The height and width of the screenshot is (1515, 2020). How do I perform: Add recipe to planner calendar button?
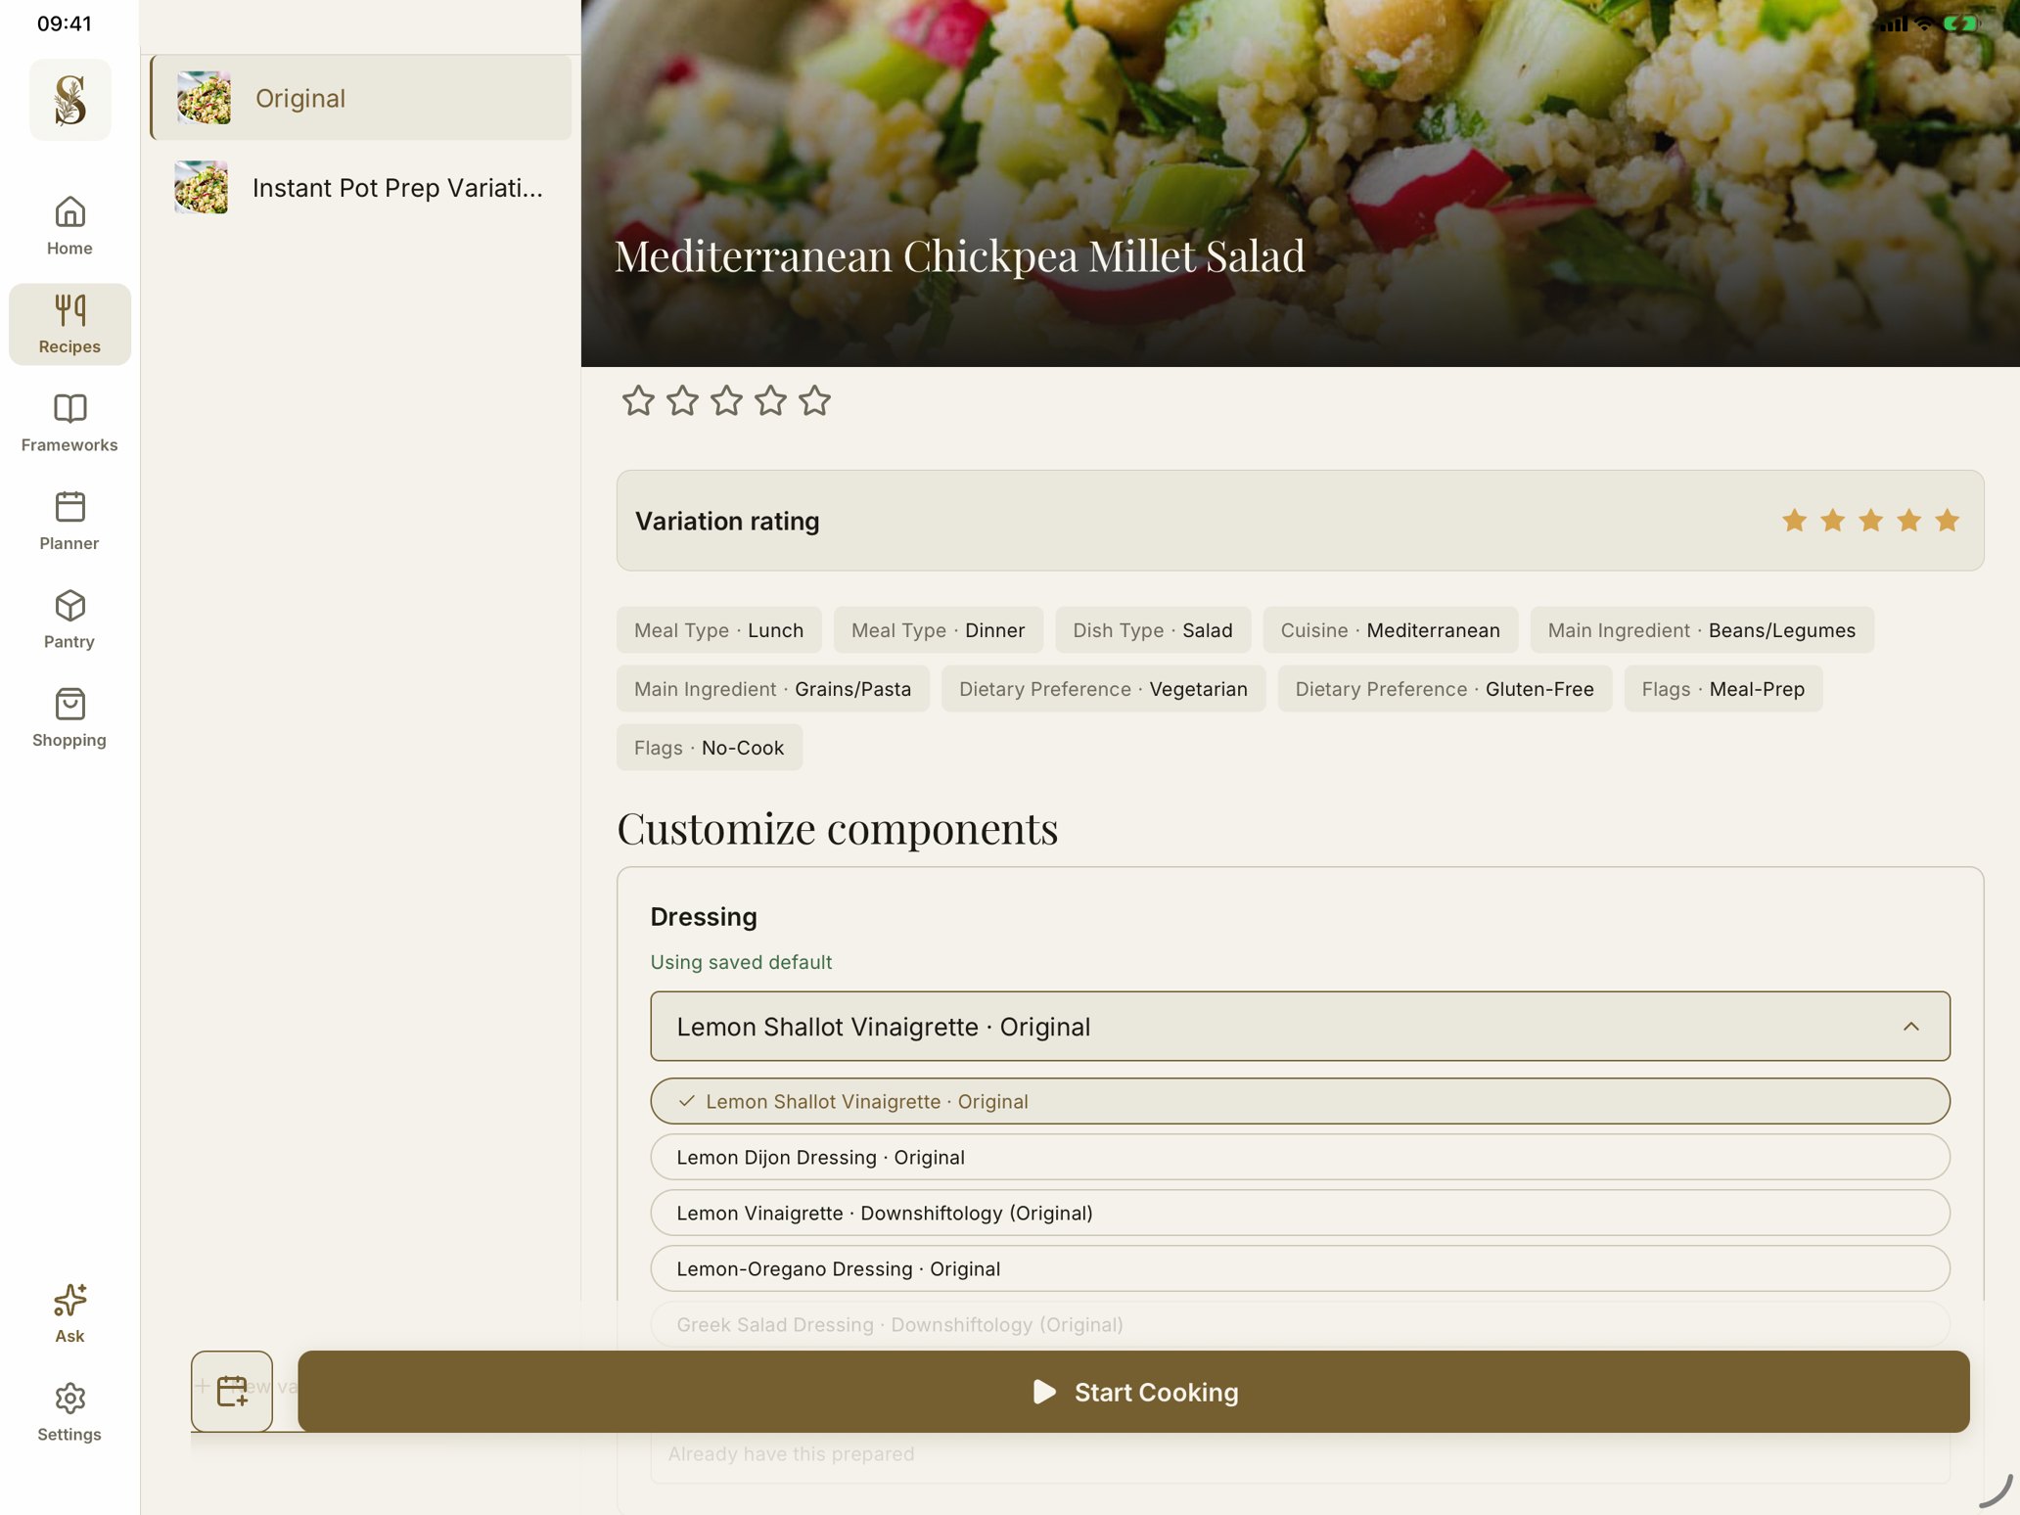coord(232,1391)
